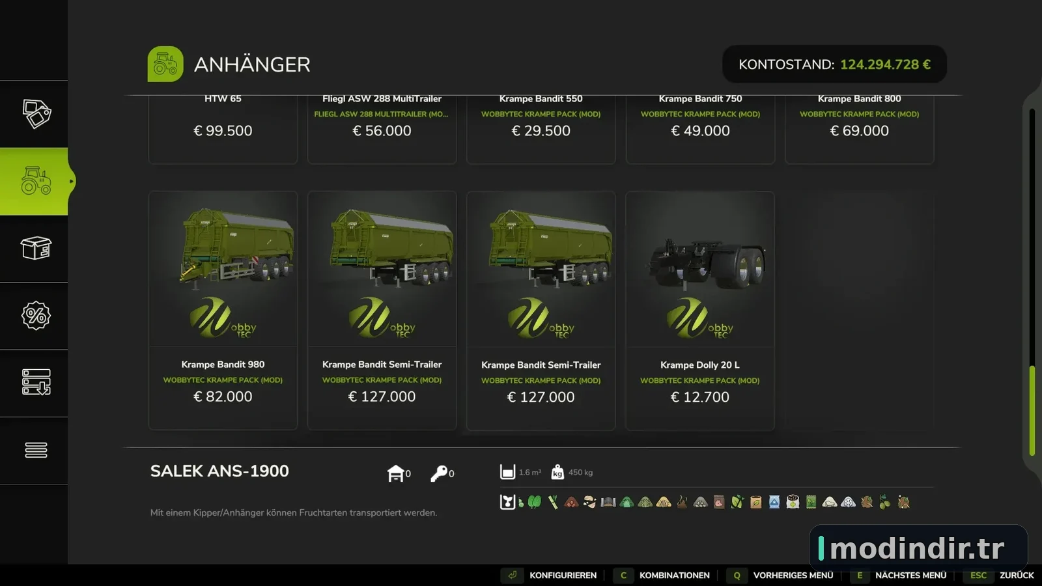Click the Zurück ESC button
The height and width of the screenshot is (586, 1042).
(999, 576)
